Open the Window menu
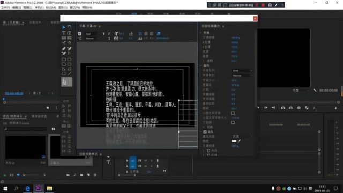This screenshot has width=343, height=193. click(75, 8)
